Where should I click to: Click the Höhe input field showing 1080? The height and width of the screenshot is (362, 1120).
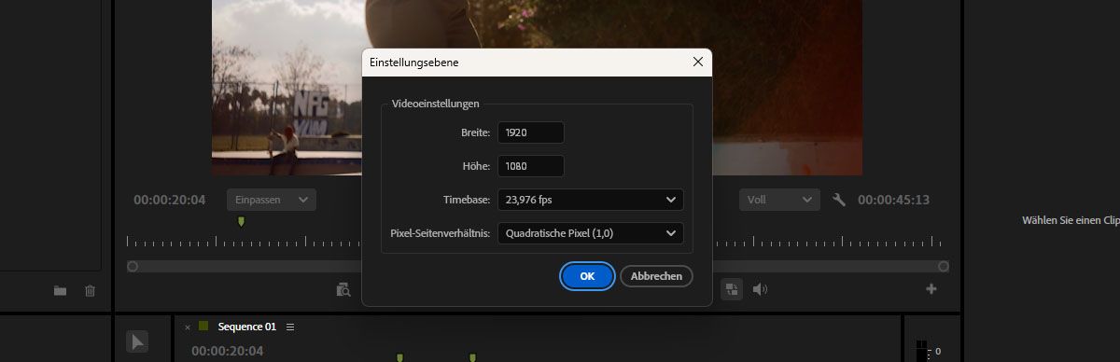(x=530, y=166)
